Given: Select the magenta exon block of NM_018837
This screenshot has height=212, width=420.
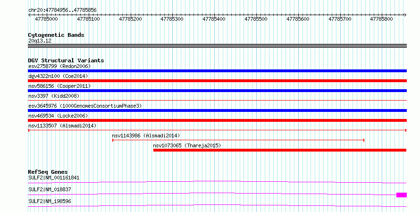Looking at the screenshot, I should [402, 195].
